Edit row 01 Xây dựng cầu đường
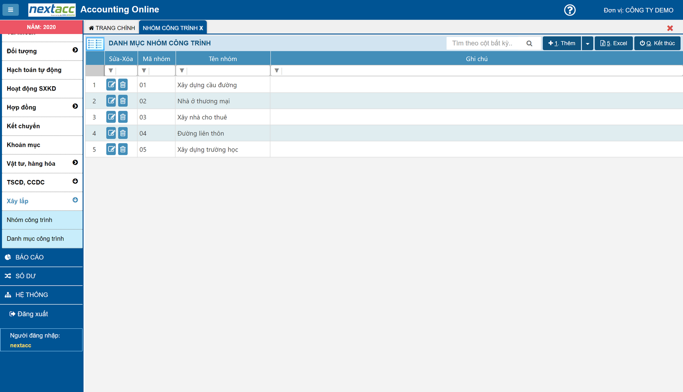Screen dimensions: 683x392 (111, 85)
